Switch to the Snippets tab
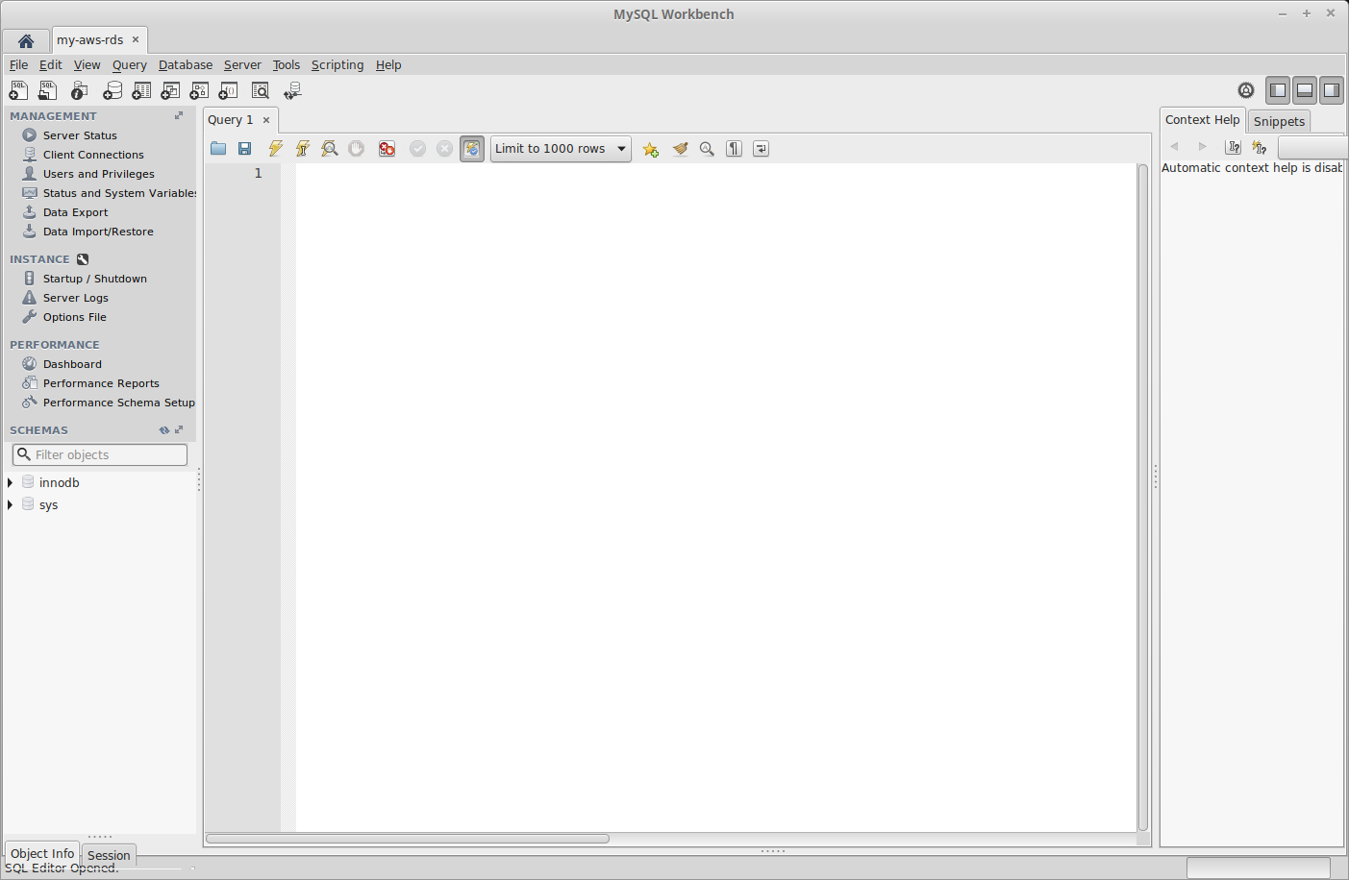The width and height of the screenshot is (1349, 880). tap(1279, 121)
